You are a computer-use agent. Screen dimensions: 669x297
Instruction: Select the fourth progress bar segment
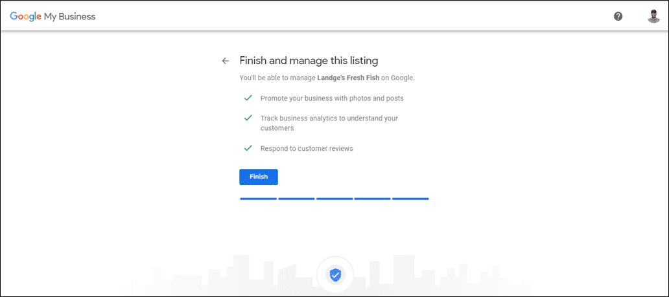click(372, 199)
